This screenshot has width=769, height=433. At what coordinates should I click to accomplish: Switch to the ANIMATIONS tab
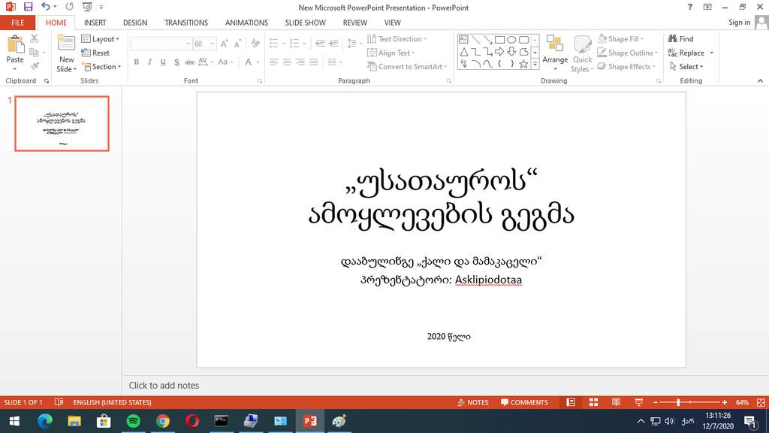pos(246,23)
